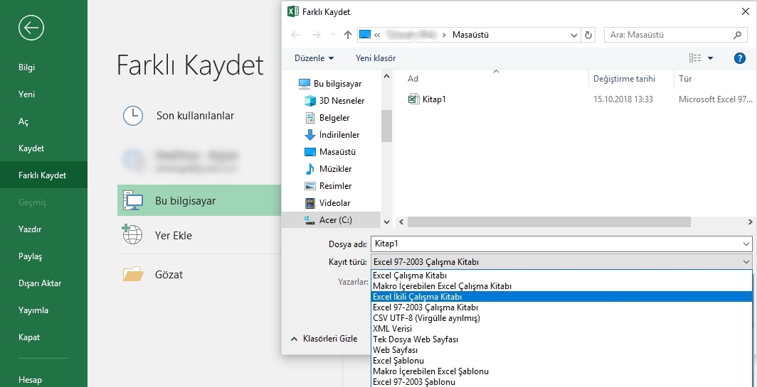The image size is (757, 387).
Task: Open Hesap in the sidebar
Action: (x=30, y=380)
